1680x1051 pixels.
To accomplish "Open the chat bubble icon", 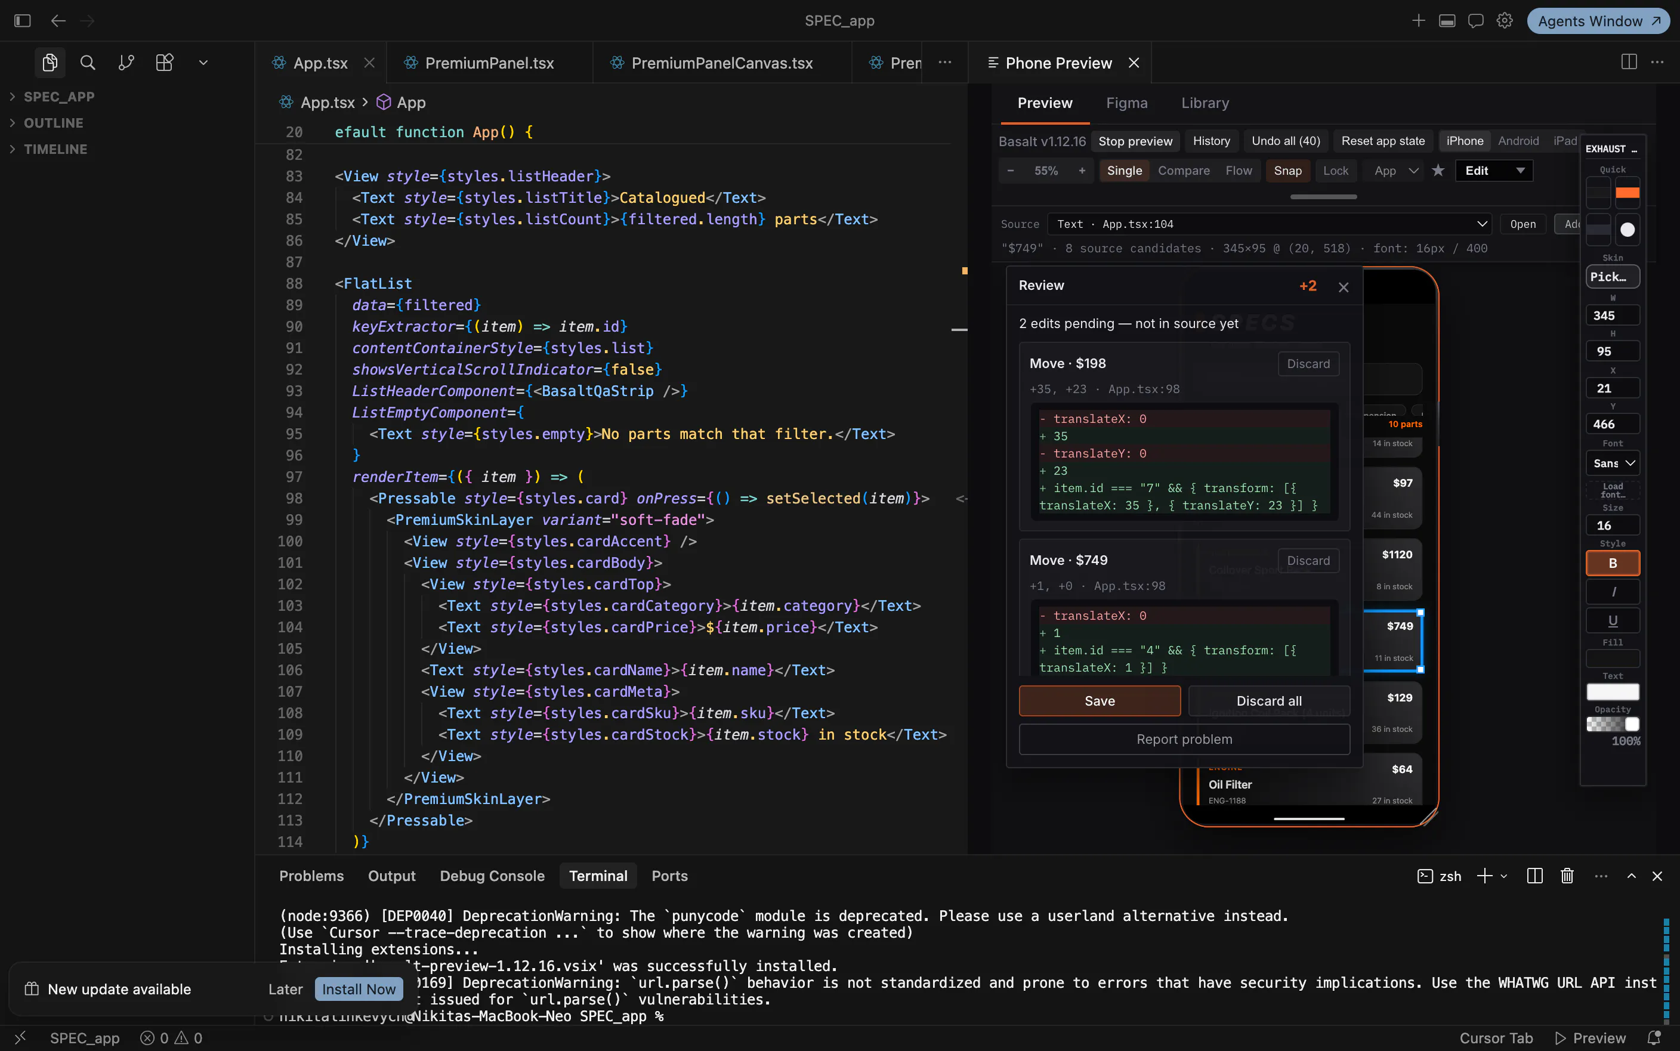I will tap(1475, 21).
